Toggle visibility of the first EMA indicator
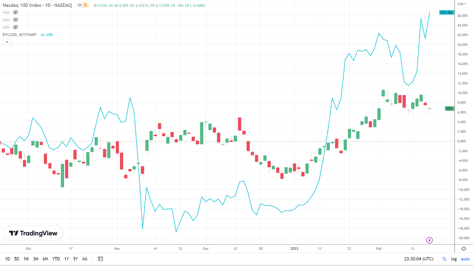 pyautogui.click(x=15, y=12)
